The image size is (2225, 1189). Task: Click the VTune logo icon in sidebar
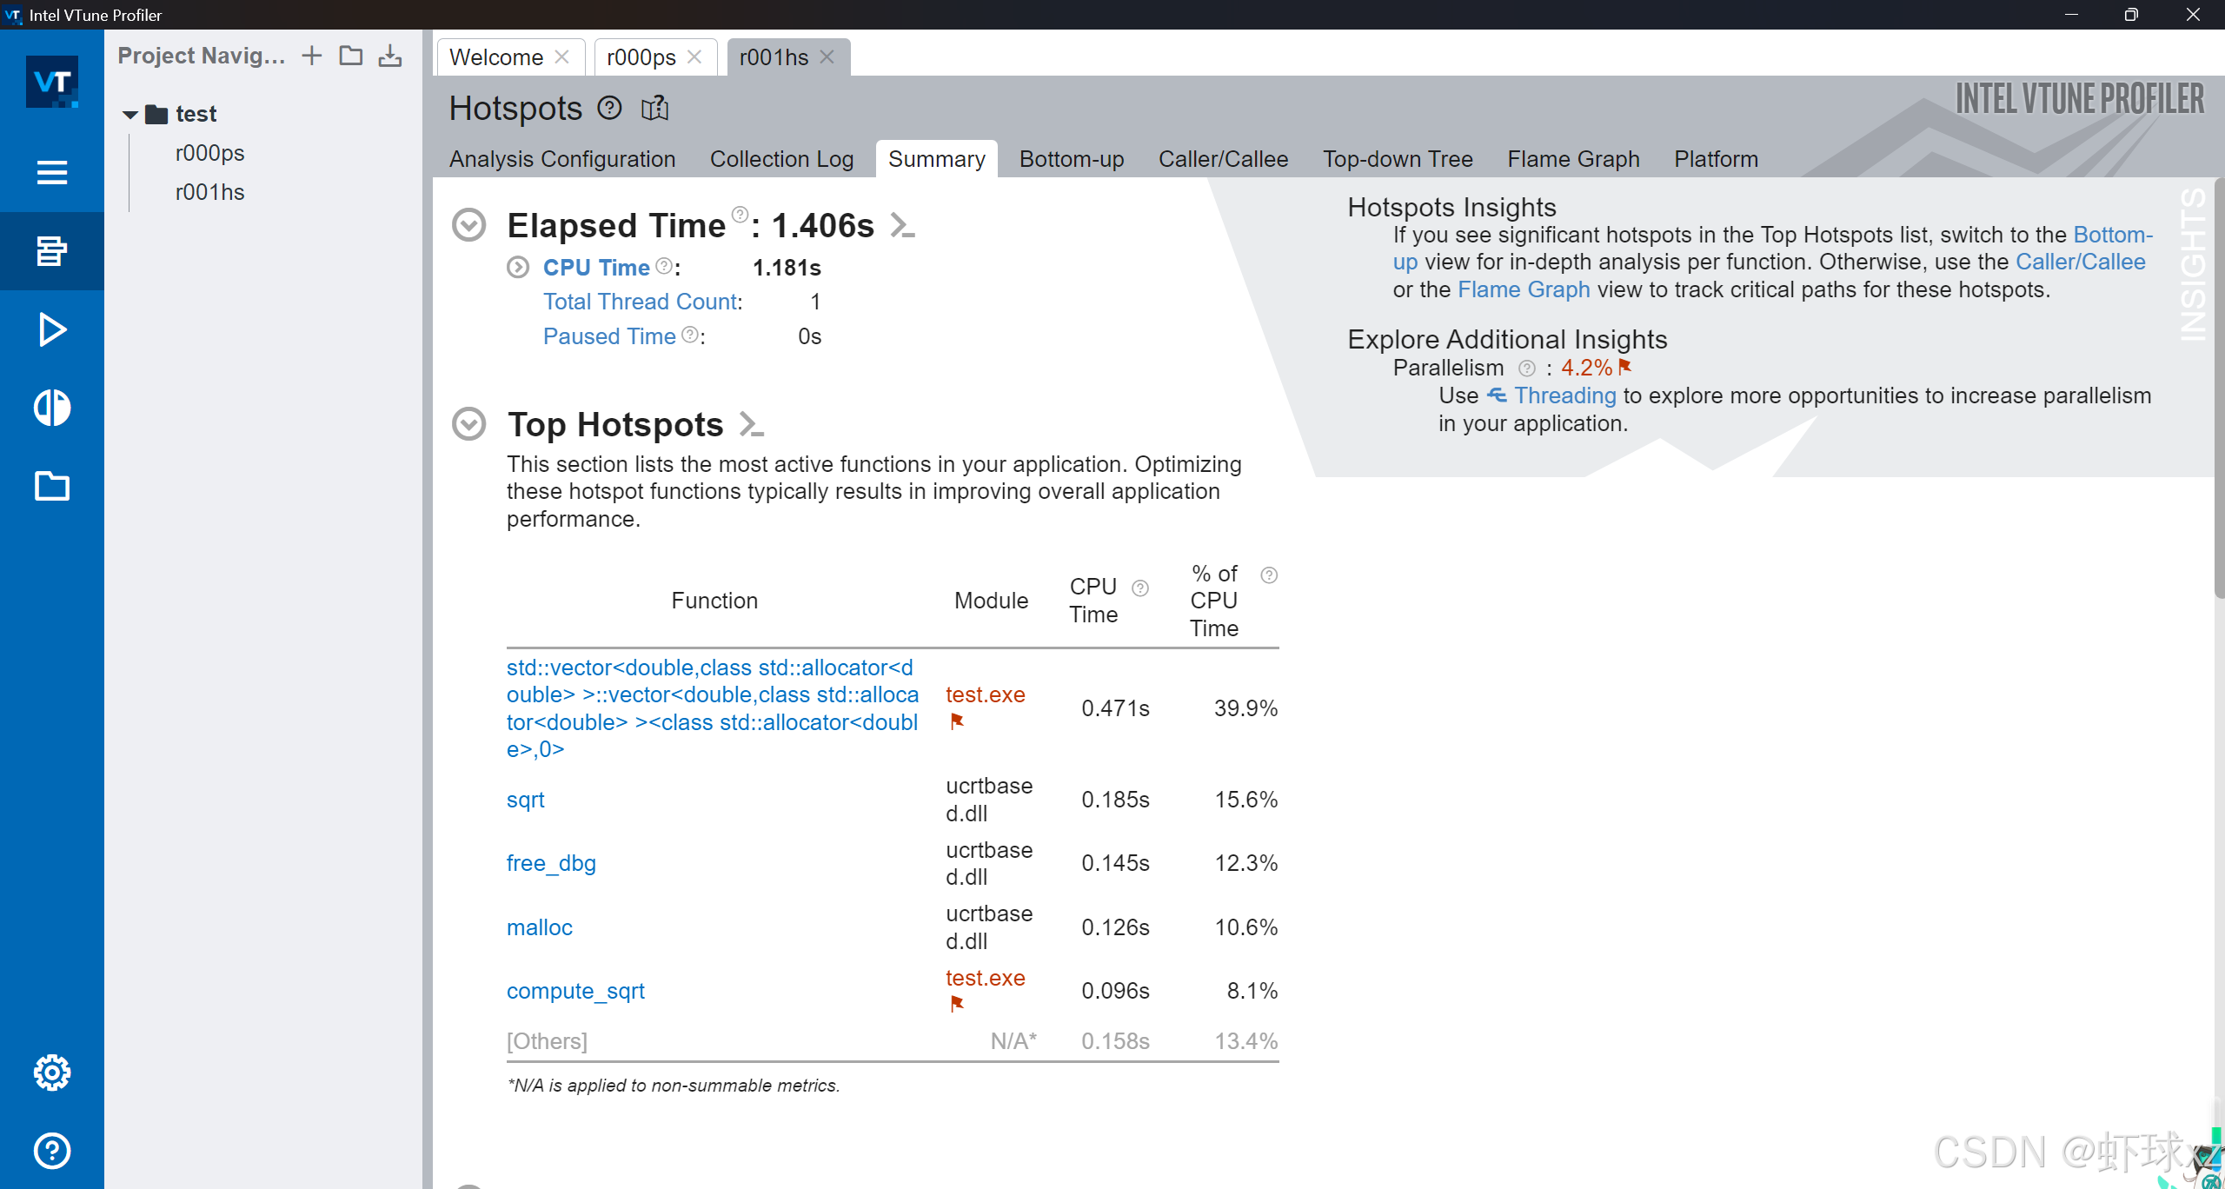[52, 83]
